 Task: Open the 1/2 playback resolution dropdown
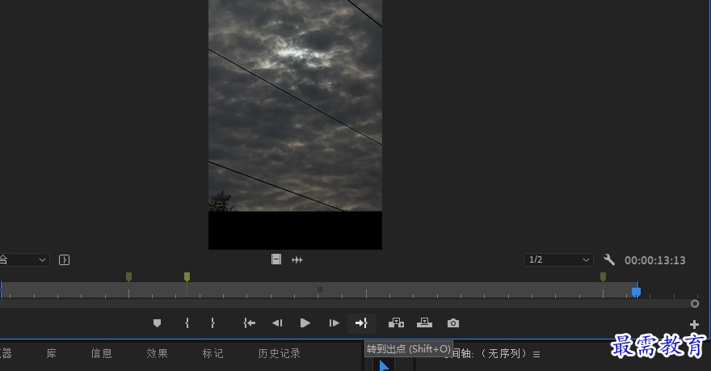[558, 260]
